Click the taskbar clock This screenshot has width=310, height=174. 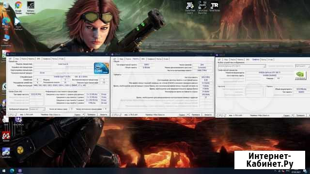pyautogui.click(x=296, y=171)
